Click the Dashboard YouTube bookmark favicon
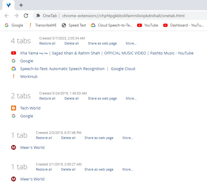Image resolution: width=207 pixels, height=188 pixels. [165, 25]
